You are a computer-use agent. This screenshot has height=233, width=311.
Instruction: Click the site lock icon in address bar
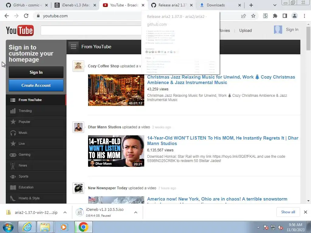(x=38, y=16)
